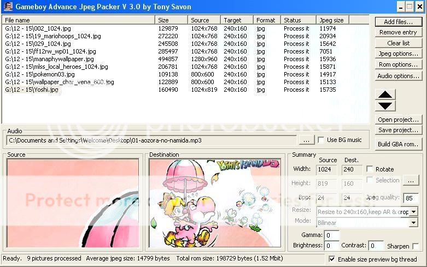Click the application icon in title bar
Image resolution: width=427 pixels, height=267 pixels.
coord(8,7)
